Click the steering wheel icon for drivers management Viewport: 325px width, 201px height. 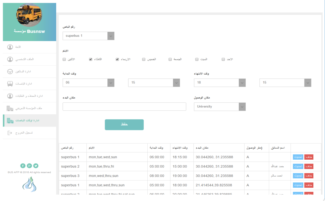coord(10,72)
